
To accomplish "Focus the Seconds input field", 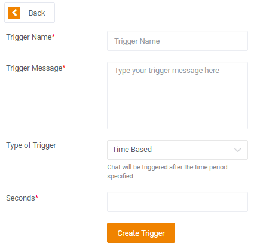I will (x=178, y=202).
